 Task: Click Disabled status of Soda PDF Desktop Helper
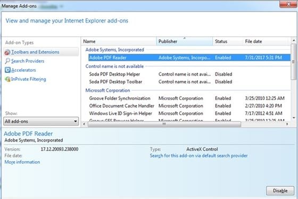pyautogui.click(x=223, y=74)
